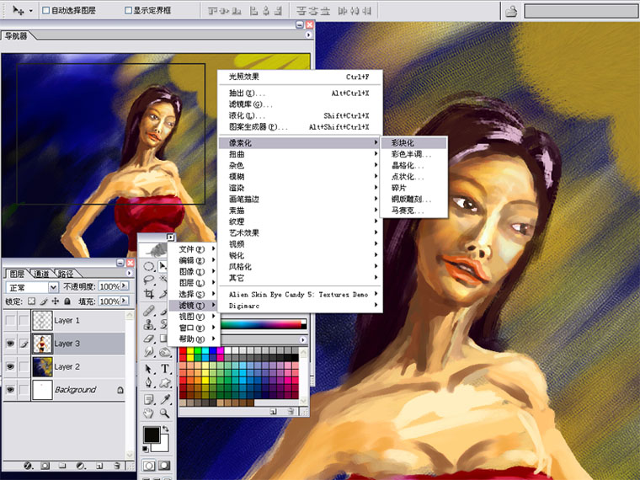Choose 彩块化 from pixelate submenu
Viewport: 640px width, 480px height.
pos(413,143)
